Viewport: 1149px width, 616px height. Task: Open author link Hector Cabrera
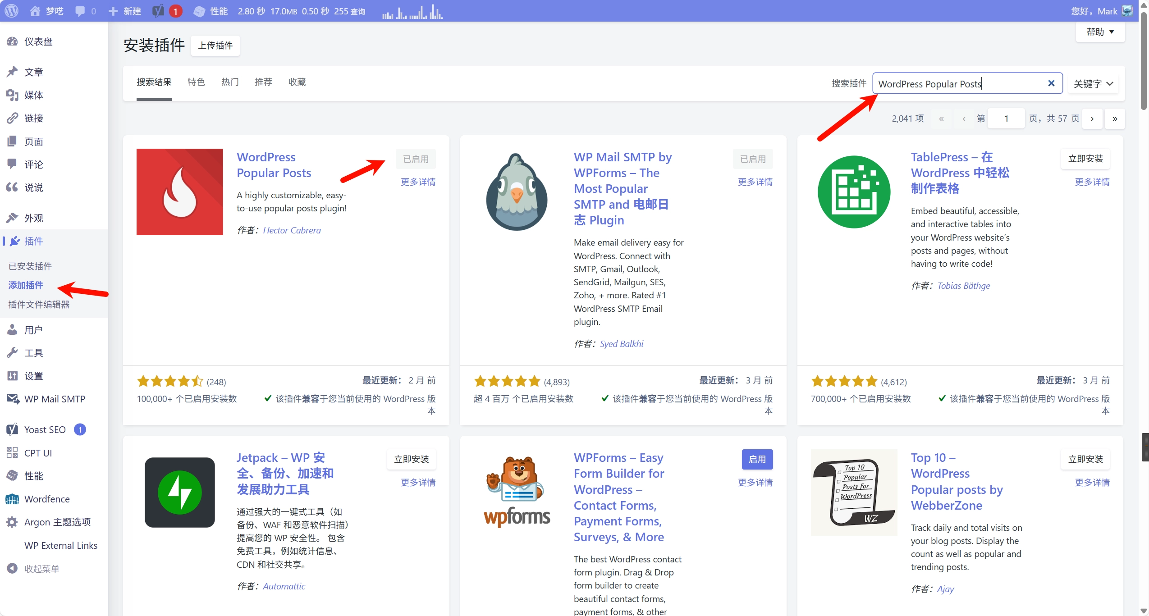[292, 230]
